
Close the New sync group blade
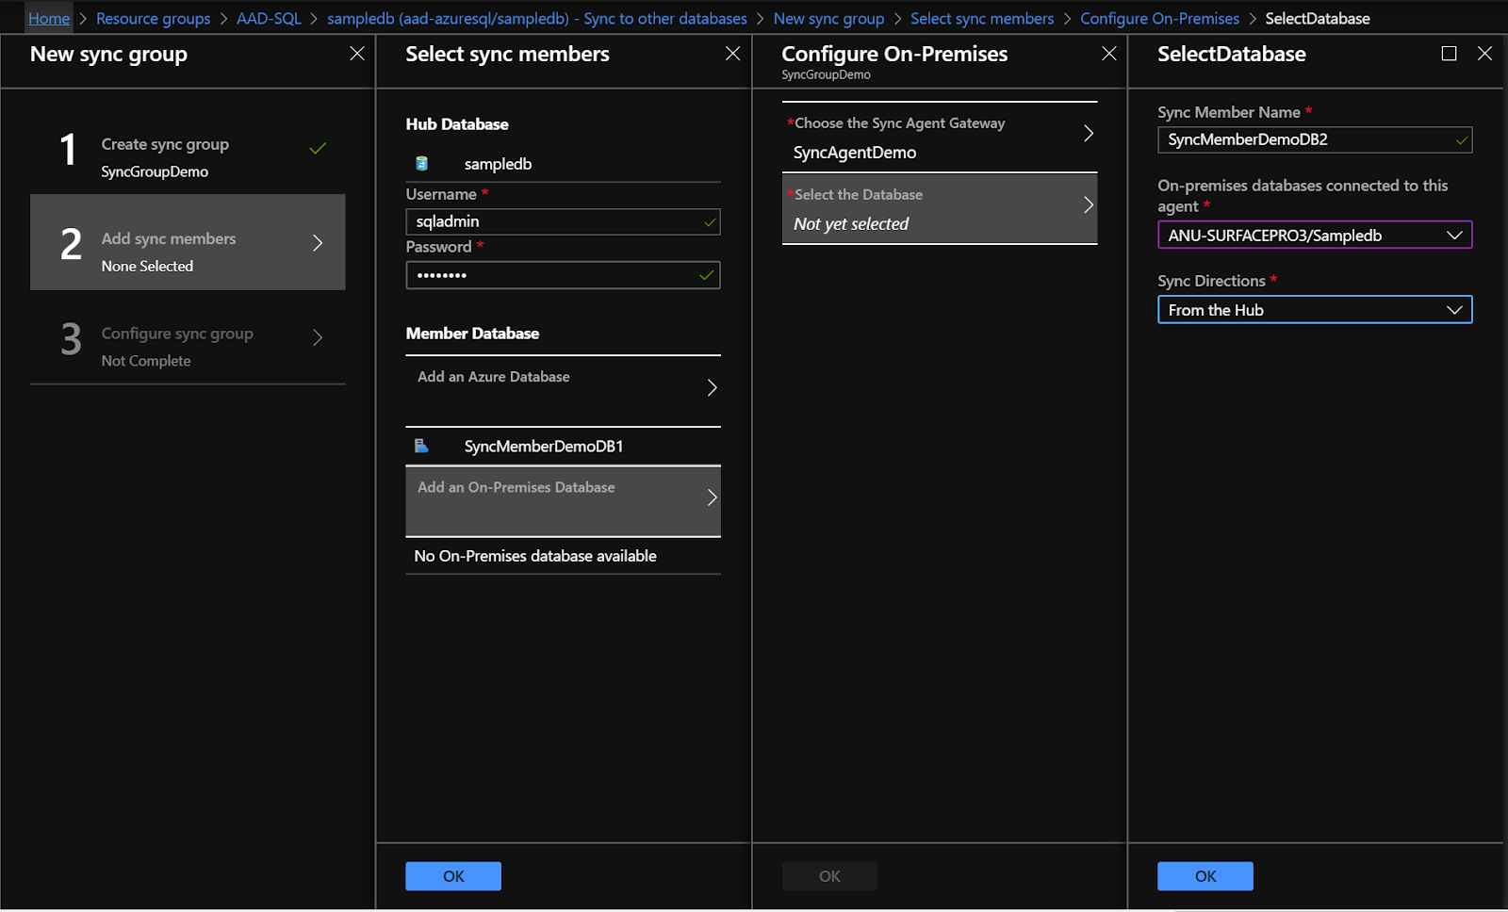[x=357, y=54]
